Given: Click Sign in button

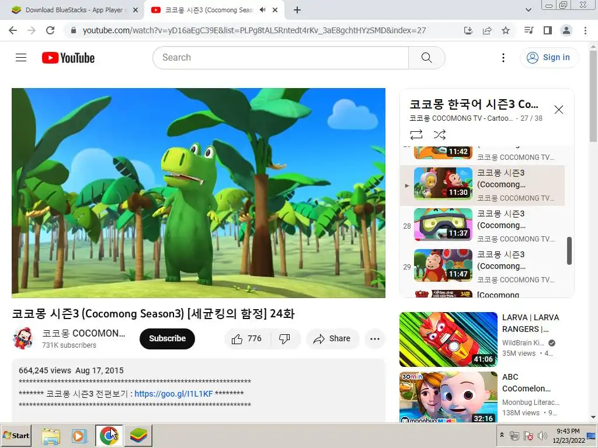Looking at the screenshot, I should (549, 58).
